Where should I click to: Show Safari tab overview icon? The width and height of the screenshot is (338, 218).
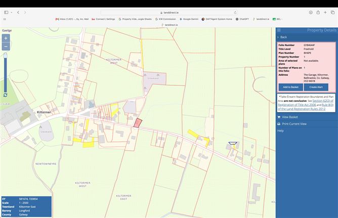(x=332, y=13)
